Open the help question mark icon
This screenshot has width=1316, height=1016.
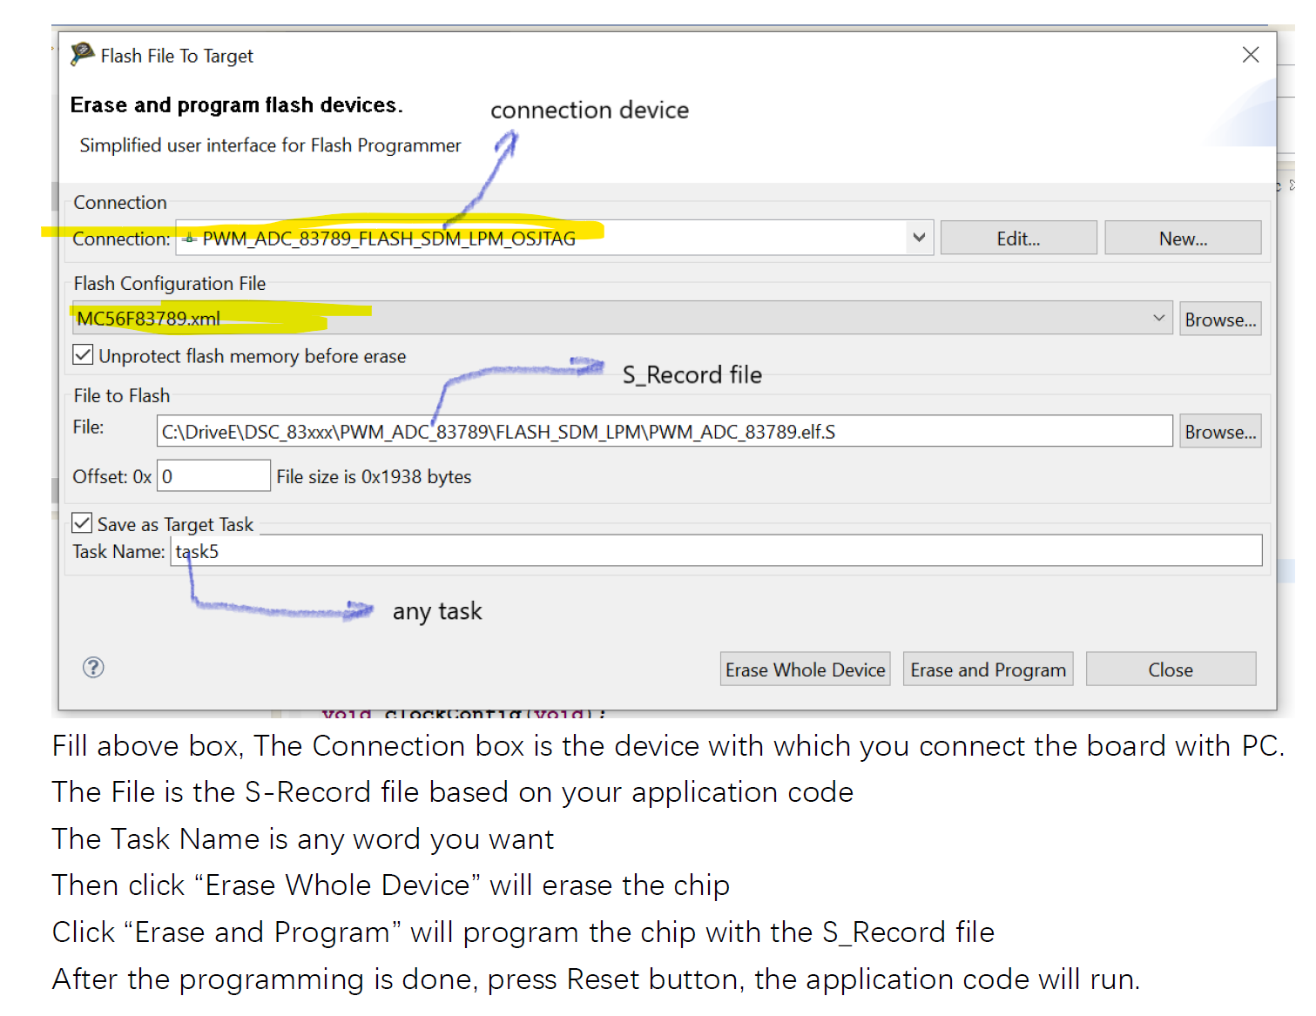(93, 668)
